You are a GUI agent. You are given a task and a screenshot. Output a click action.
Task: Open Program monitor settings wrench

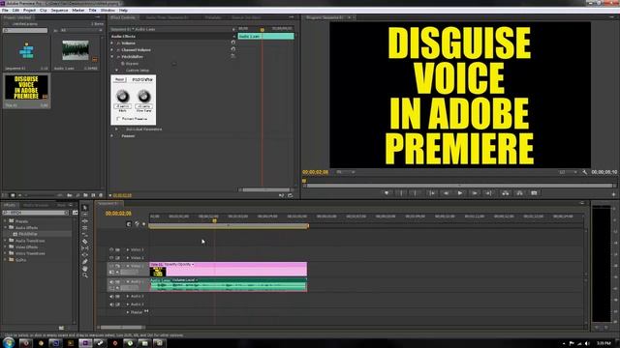pos(585,172)
